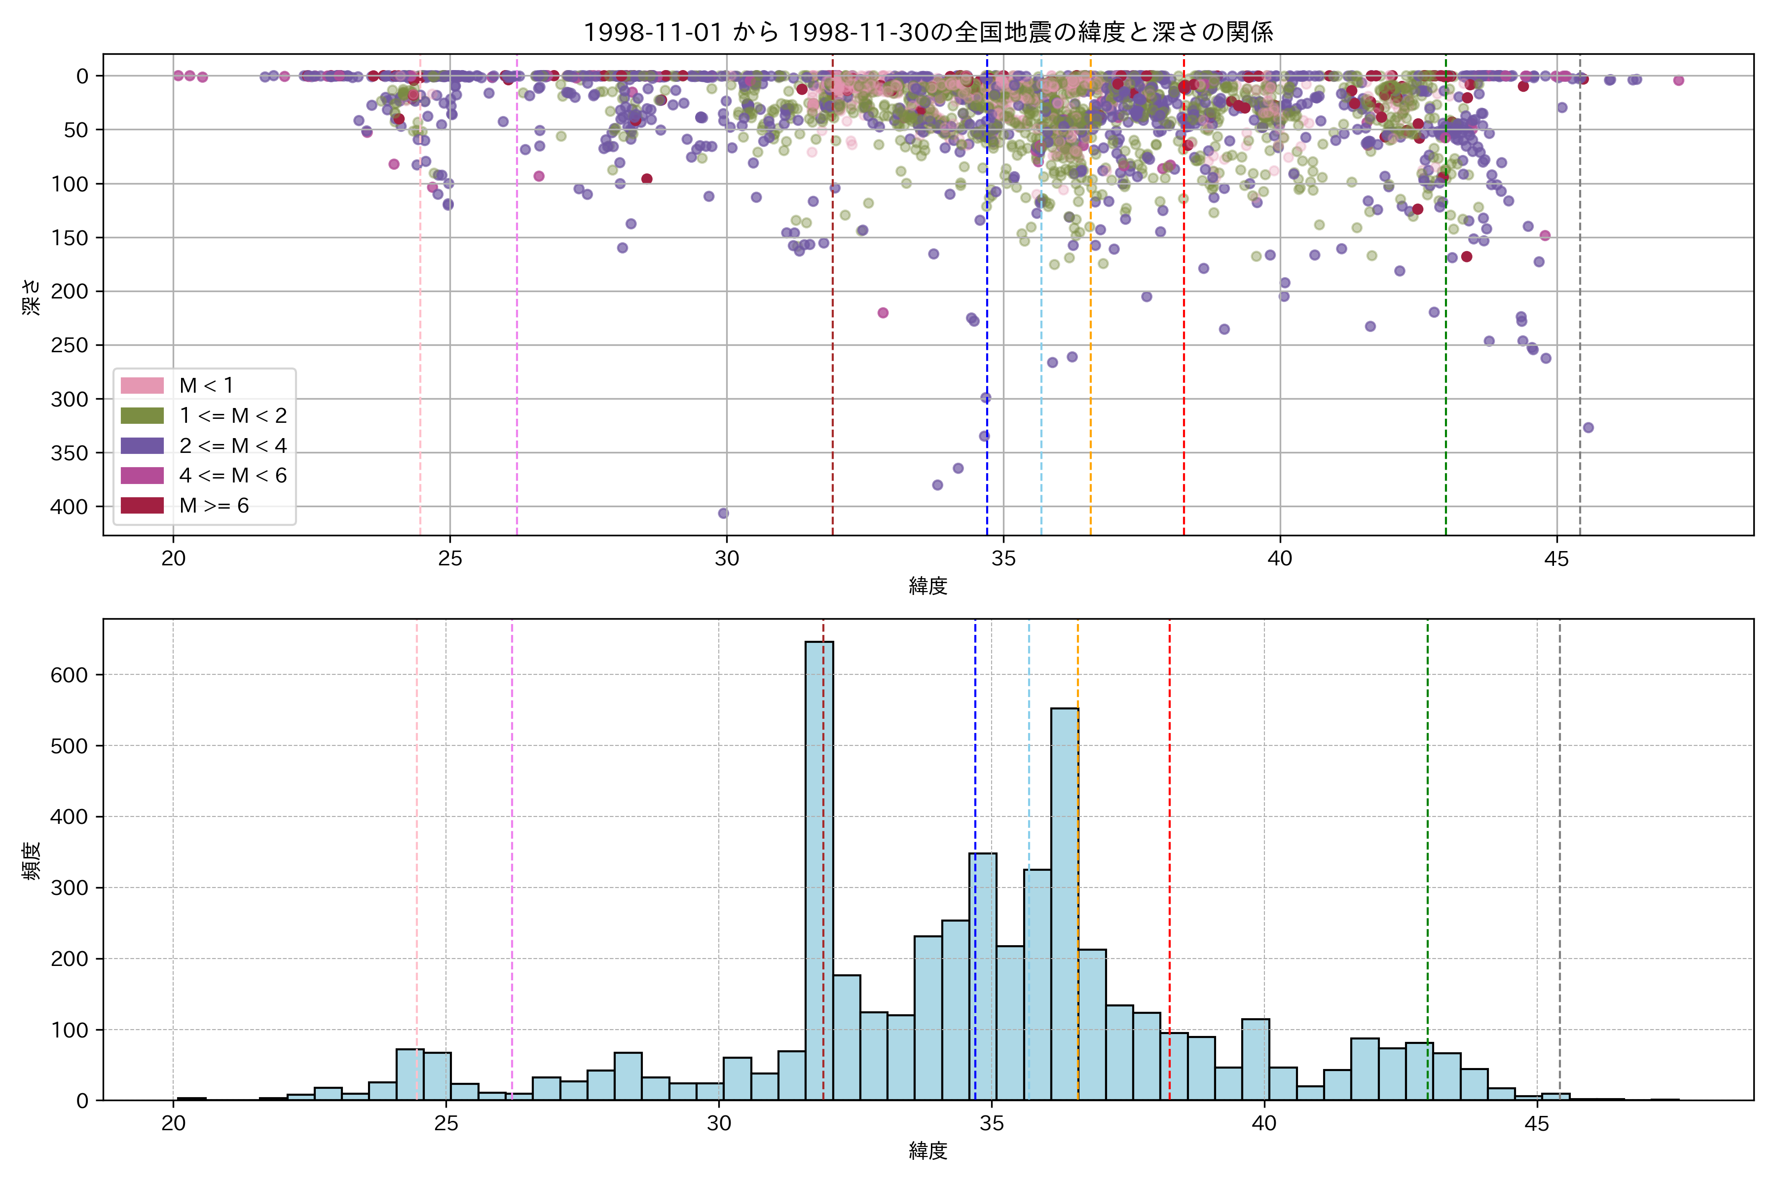Click the 緯度 x-axis label under scatter plot

[928, 586]
